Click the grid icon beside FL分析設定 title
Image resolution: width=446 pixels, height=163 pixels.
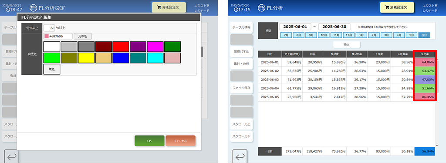click(33, 8)
